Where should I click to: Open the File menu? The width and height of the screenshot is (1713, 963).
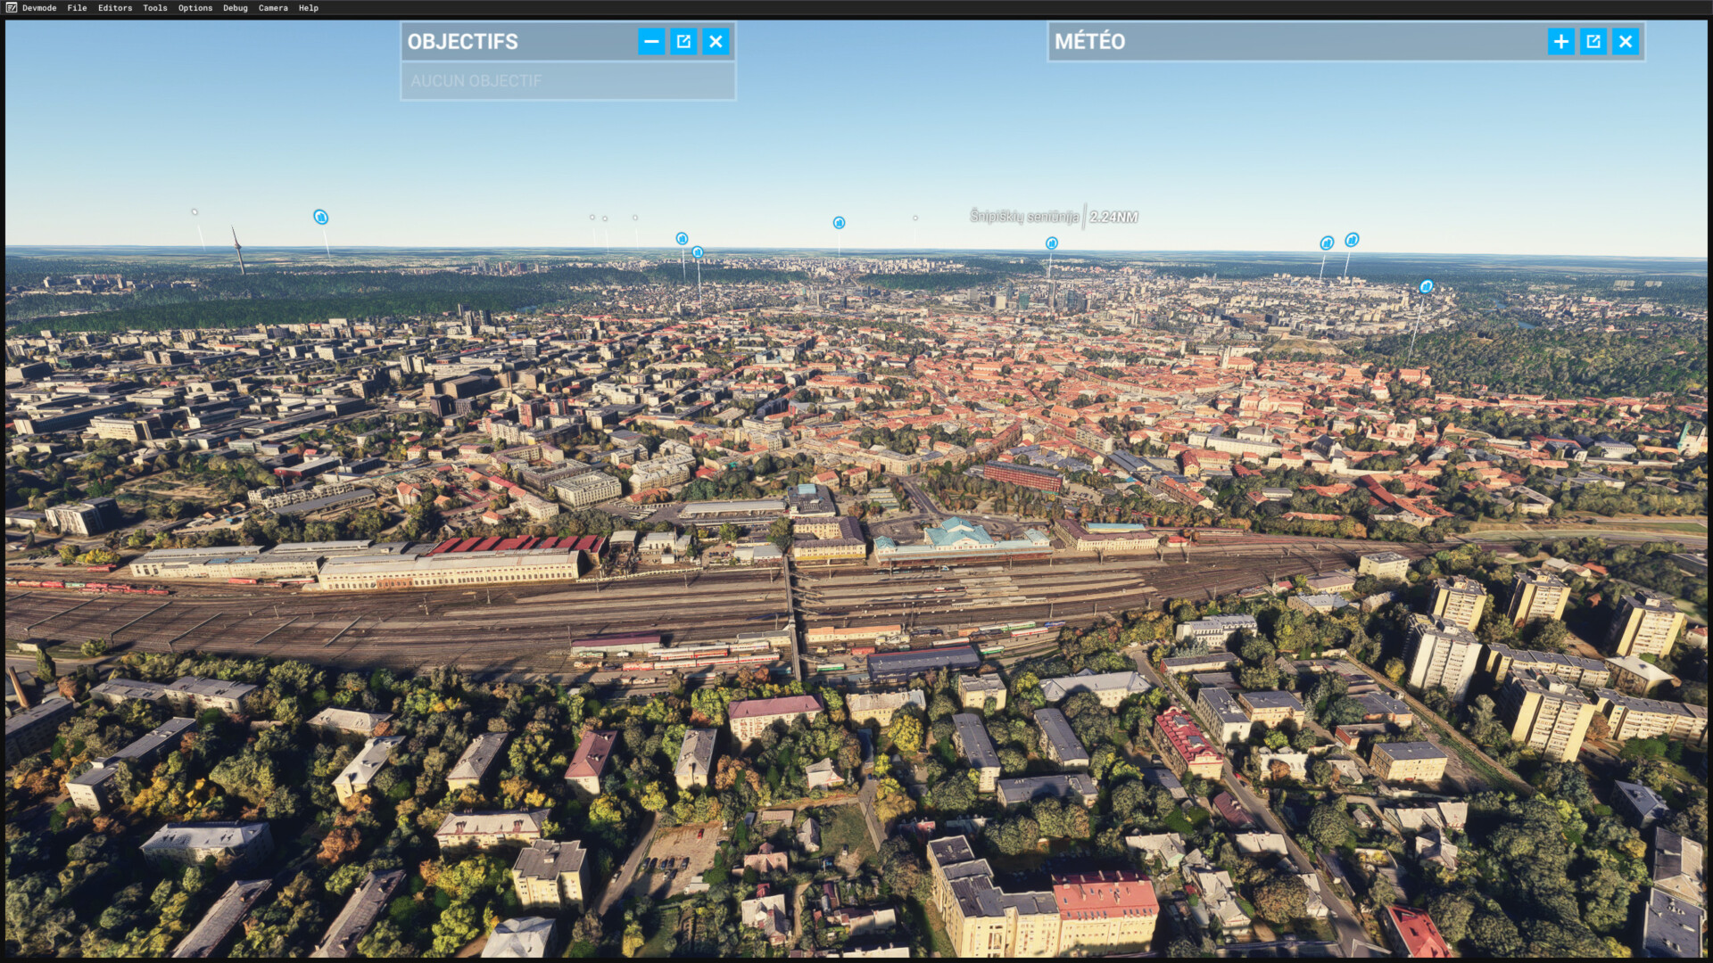pos(77,8)
